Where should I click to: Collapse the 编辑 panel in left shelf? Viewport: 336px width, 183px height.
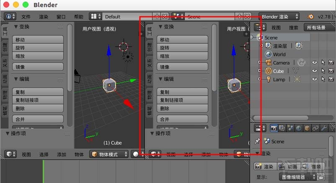tap(16, 79)
